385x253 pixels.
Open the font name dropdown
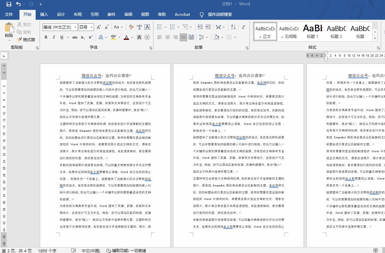coord(75,26)
